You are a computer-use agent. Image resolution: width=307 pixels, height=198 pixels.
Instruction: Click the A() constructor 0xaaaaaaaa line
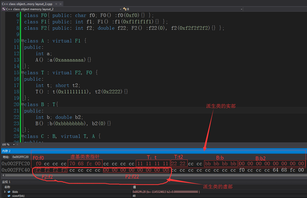coord(63,60)
